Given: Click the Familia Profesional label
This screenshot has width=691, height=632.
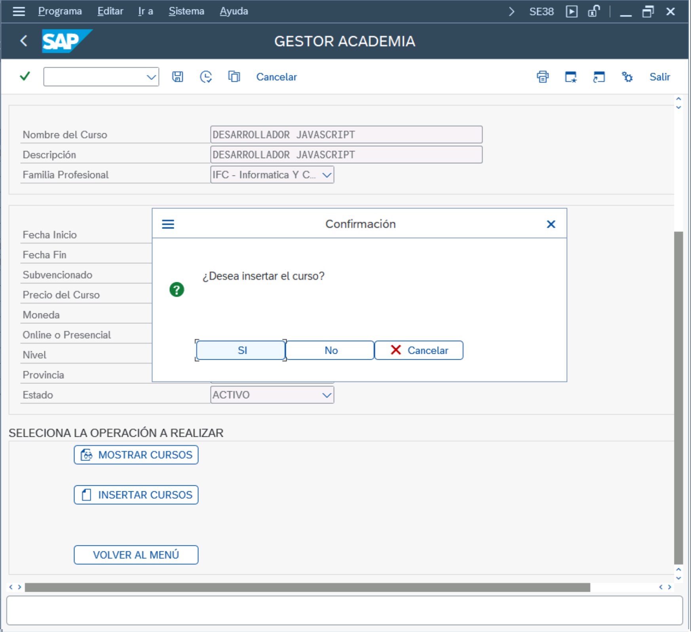Looking at the screenshot, I should (65, 175).
